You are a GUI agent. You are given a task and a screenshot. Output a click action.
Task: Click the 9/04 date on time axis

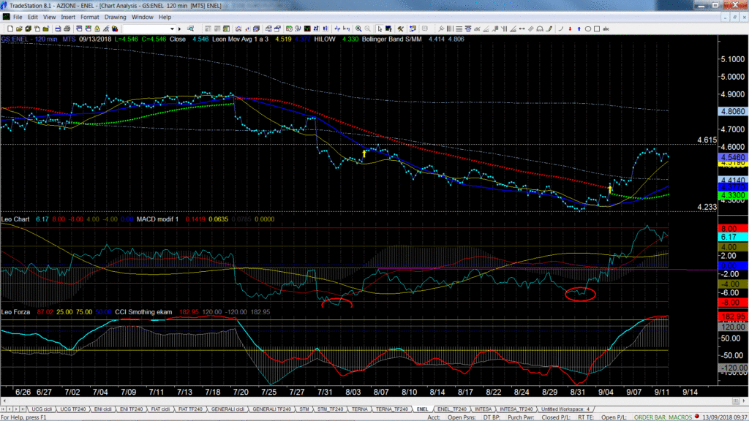606,392
